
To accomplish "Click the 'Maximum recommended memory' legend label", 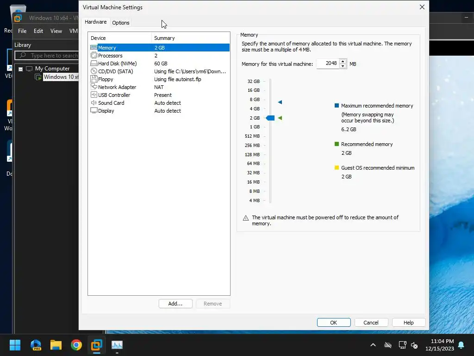I will point(377,106).
